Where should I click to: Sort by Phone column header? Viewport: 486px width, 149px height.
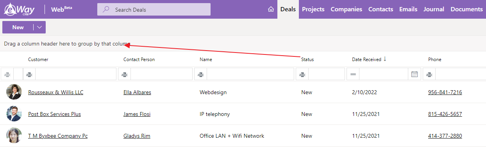pyautogui.click(x=434, y=60)
